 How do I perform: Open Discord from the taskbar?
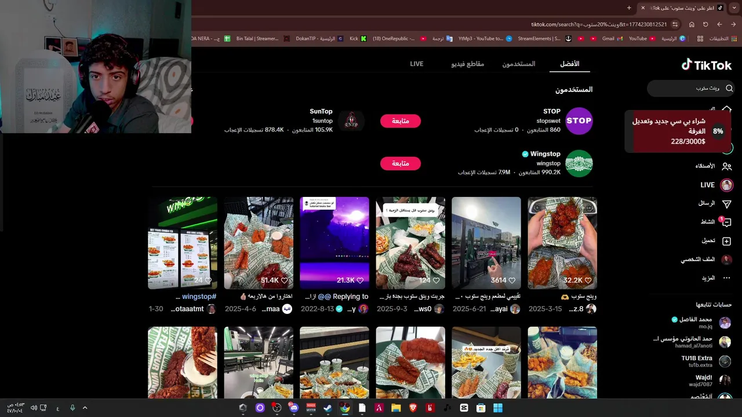click(x=294, y=408)
